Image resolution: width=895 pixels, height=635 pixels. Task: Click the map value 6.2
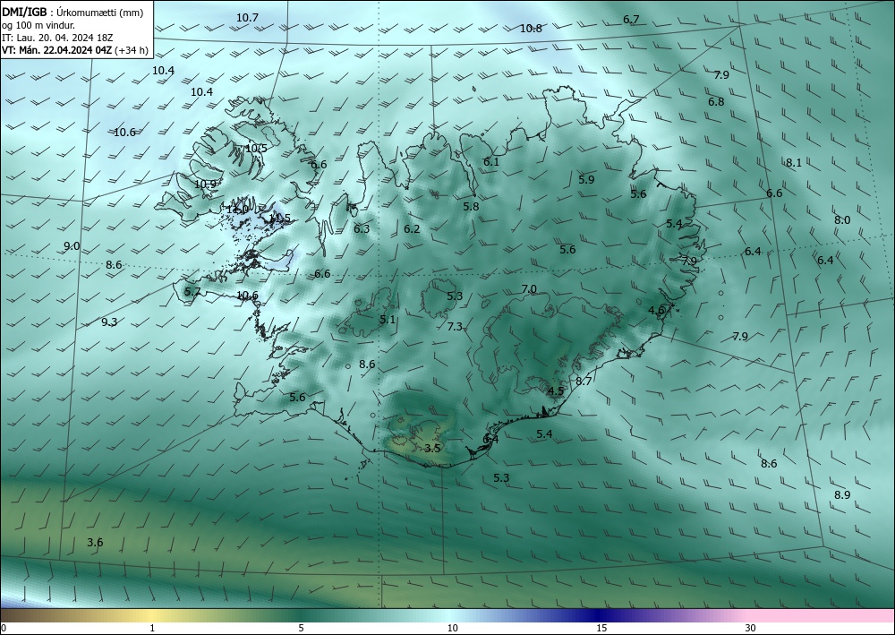tap(412, 229)
